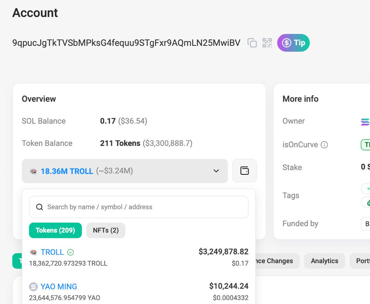Click the search magnifier icon

[39, 207]
